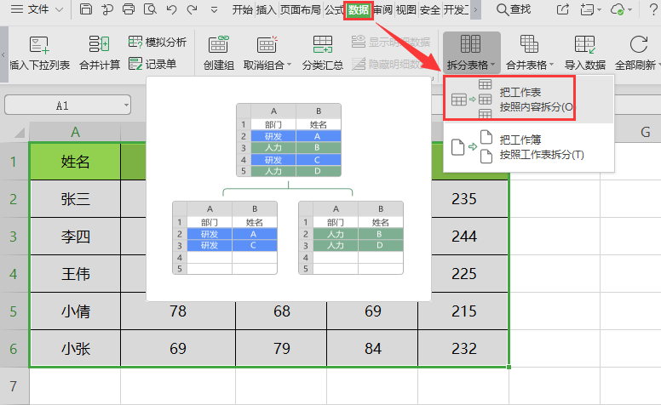
Task: Click 导入数据 button
Action: tap(584, 53)
